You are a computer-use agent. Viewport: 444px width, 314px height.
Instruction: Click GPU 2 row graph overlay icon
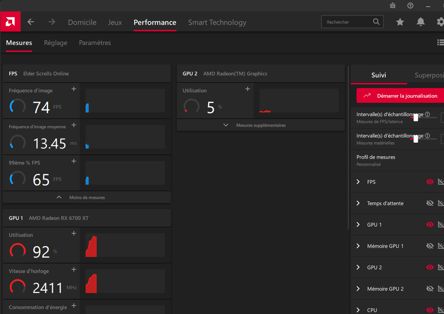441,267
